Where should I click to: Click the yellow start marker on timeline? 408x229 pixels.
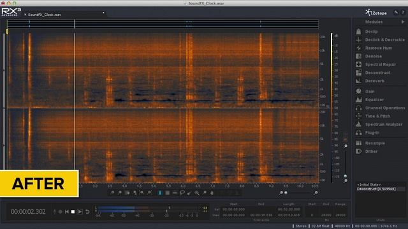[x=7, y=31]
